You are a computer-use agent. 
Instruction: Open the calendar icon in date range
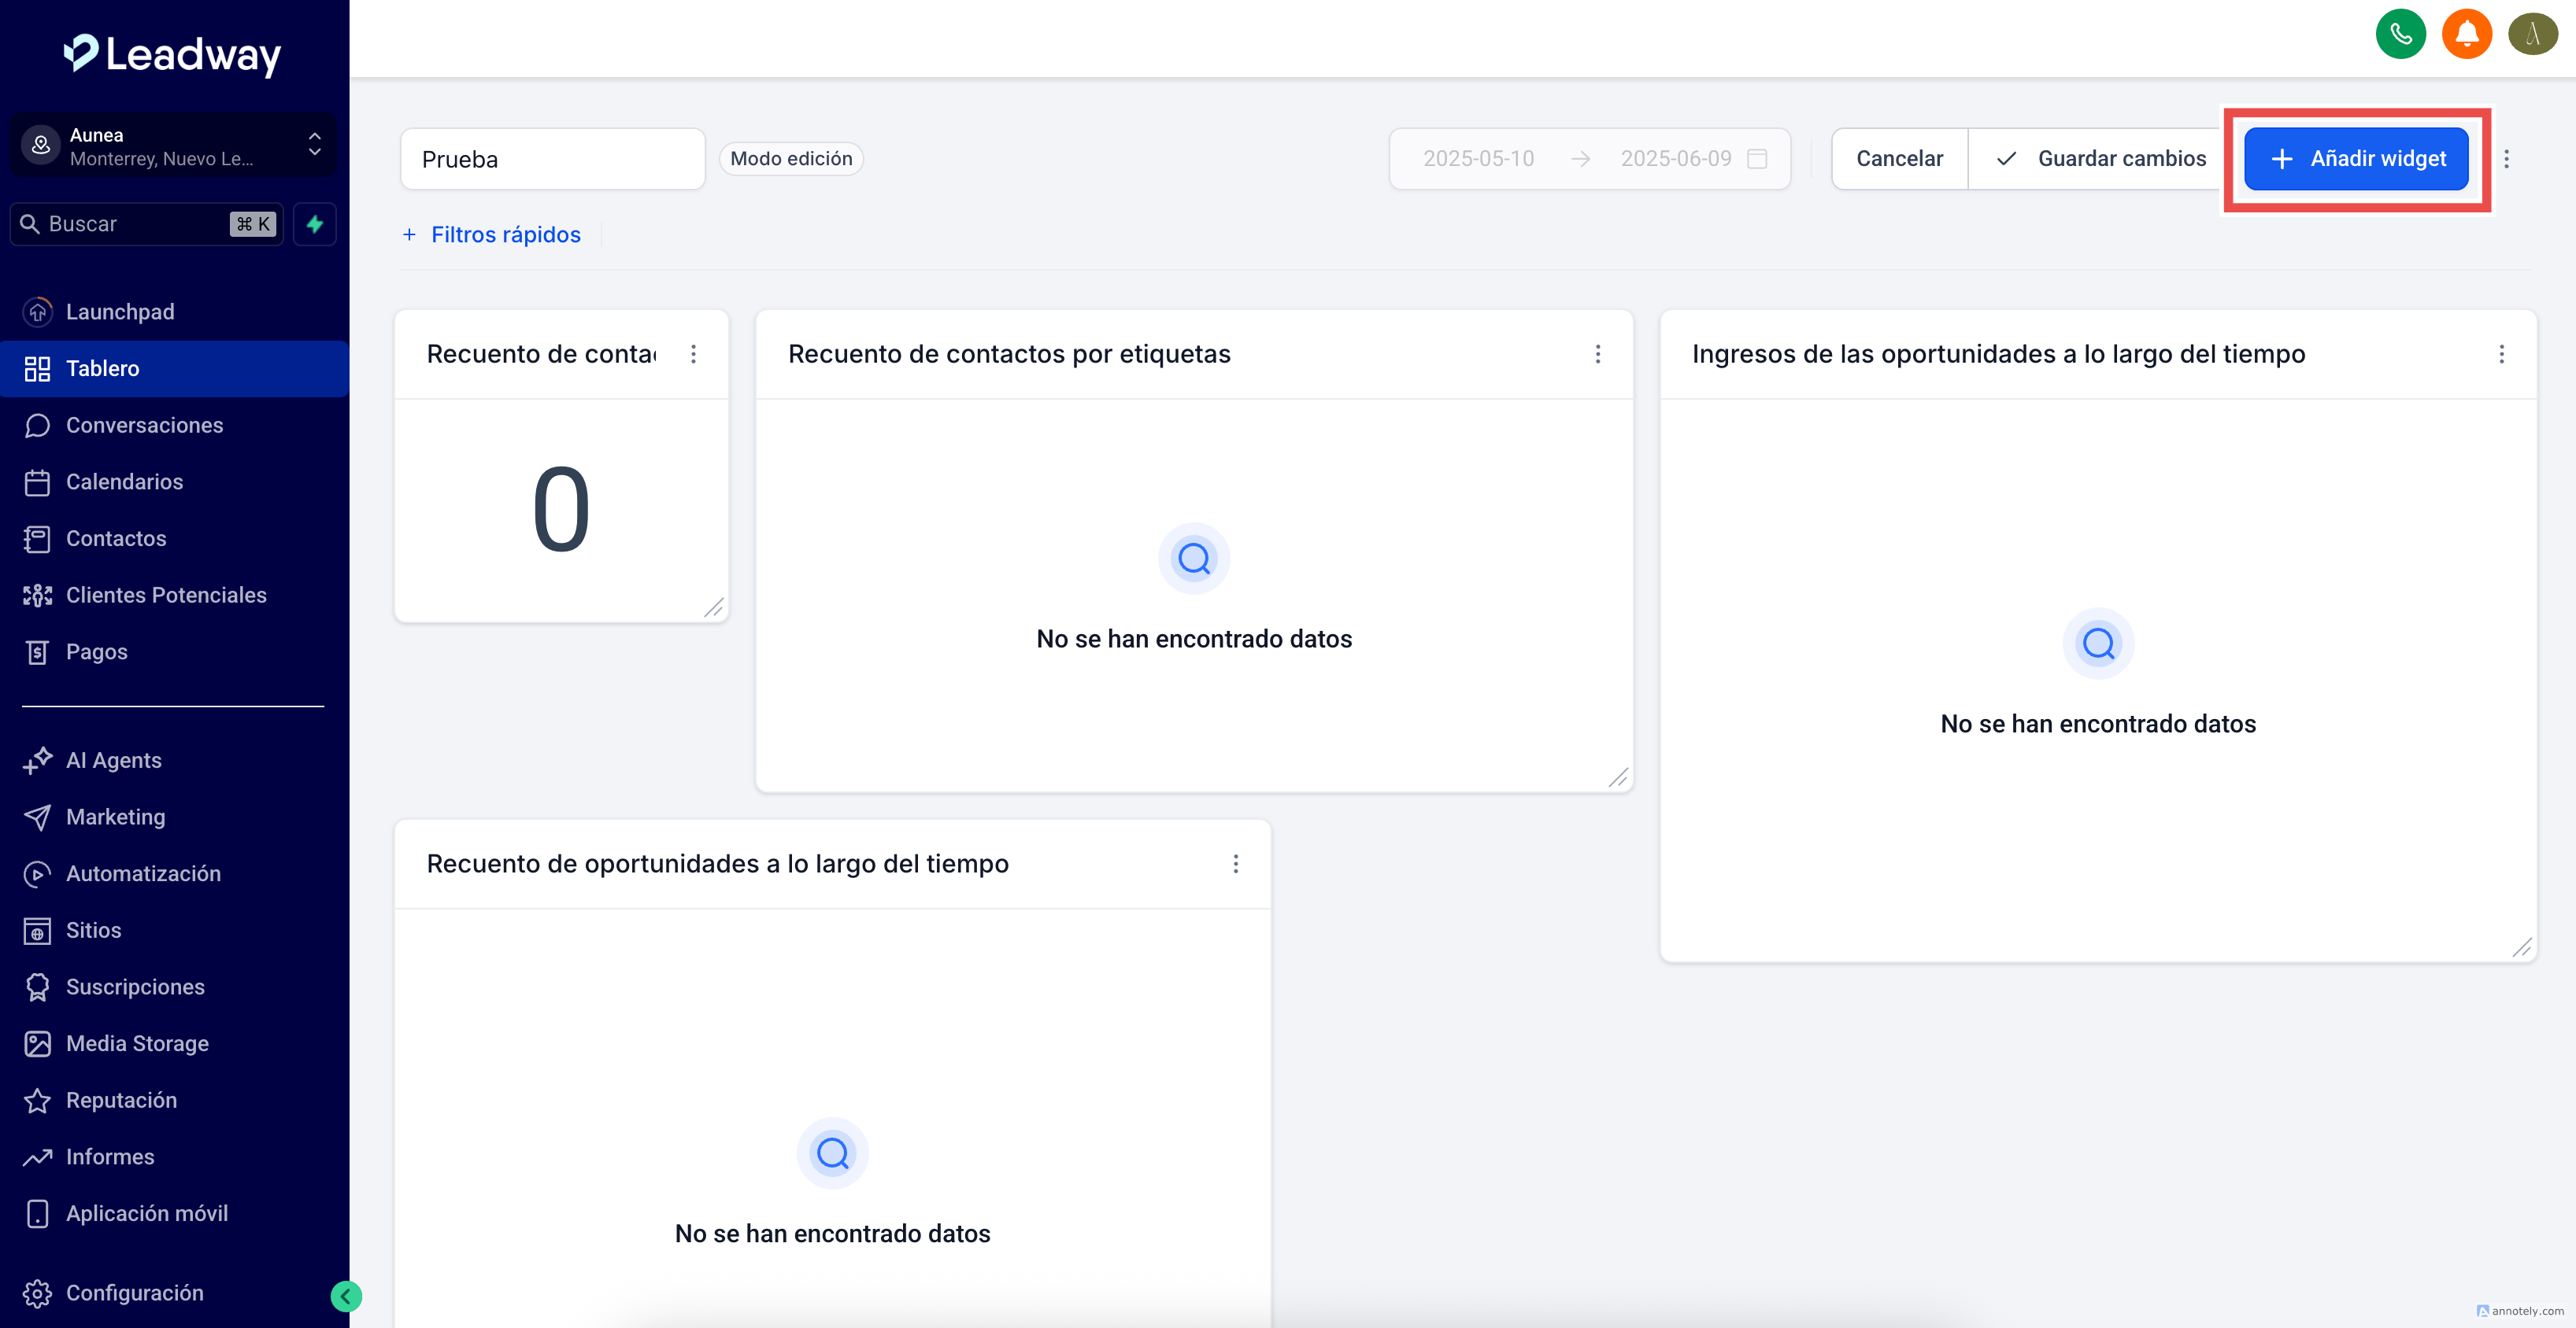click(1757, 159)
